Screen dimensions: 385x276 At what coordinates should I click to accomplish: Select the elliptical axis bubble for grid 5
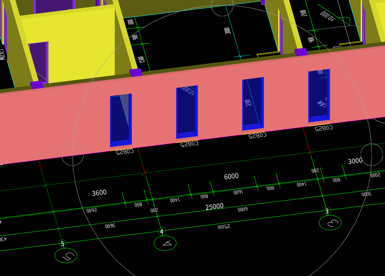(x=66, y=256)
